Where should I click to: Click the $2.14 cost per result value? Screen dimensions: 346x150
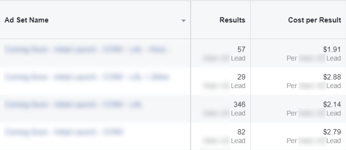[x=332, y=104]
